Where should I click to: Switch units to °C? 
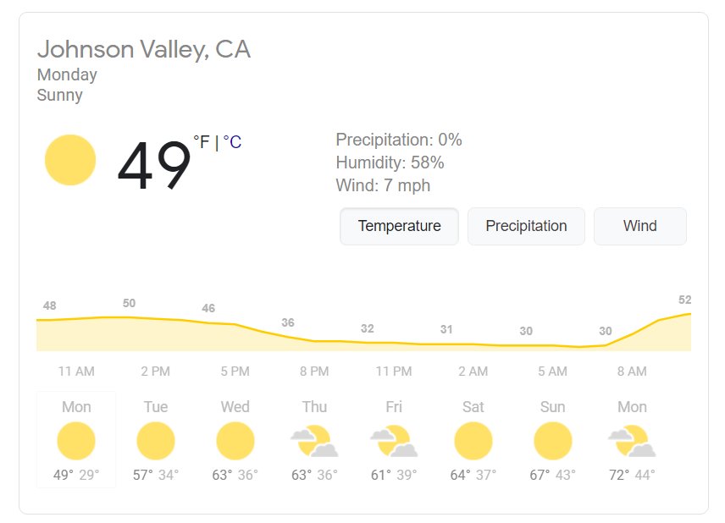point(233,142)
